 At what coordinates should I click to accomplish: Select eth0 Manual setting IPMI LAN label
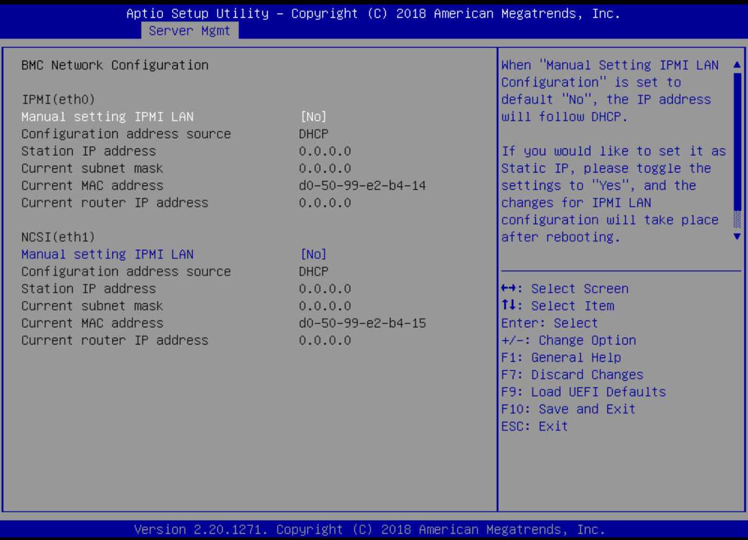(x=107, y=117)
